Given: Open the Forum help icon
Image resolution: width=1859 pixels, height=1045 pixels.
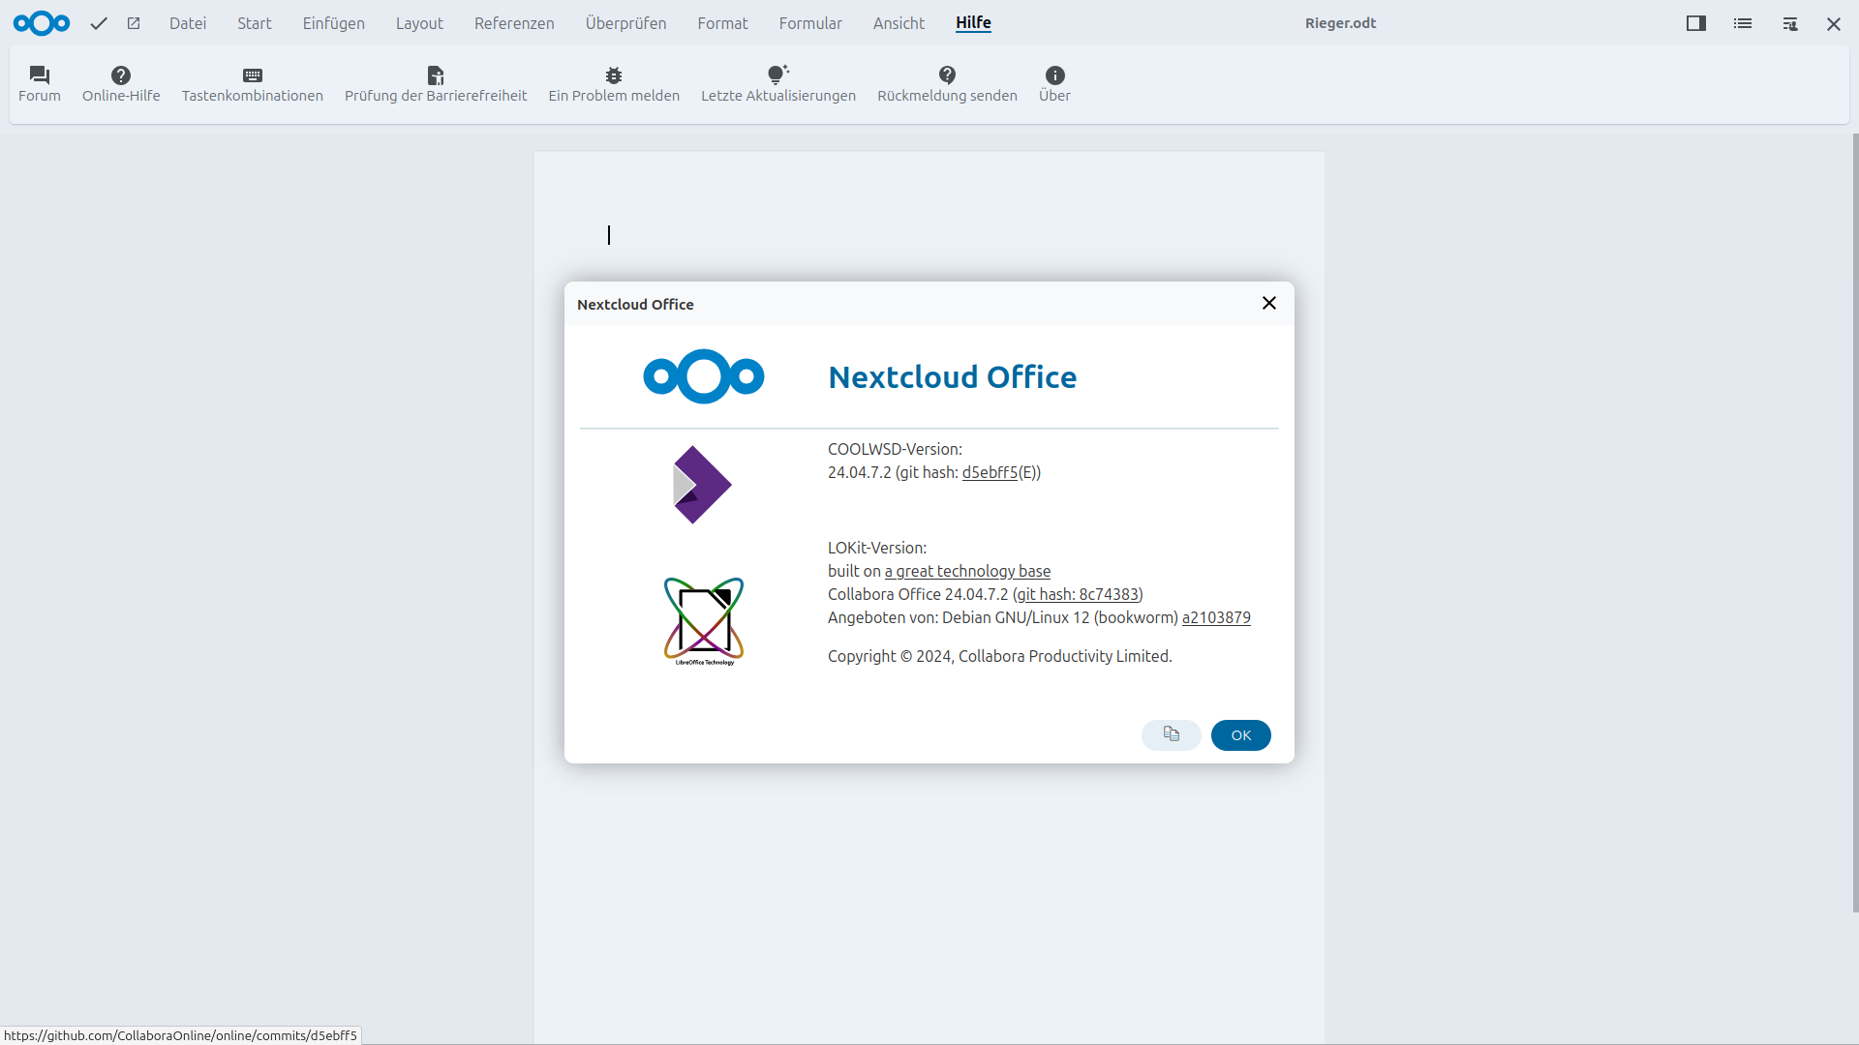Looking at the screenshot, I should pyautogui.click(x=40, y=84).
